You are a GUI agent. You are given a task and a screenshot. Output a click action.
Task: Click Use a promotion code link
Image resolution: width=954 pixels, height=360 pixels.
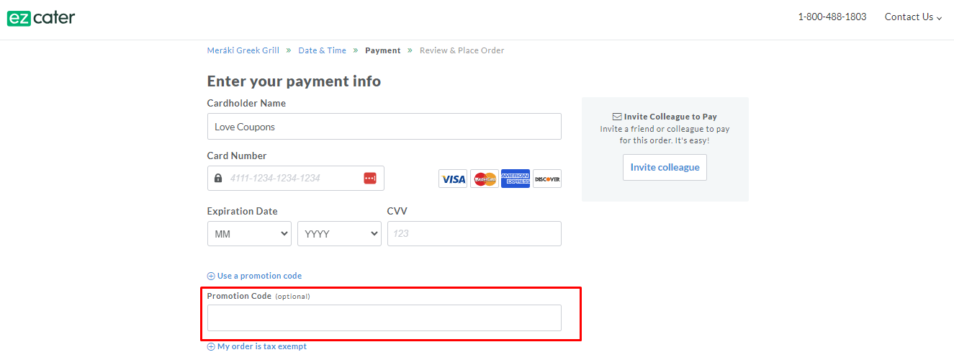(x=259, y=276)
